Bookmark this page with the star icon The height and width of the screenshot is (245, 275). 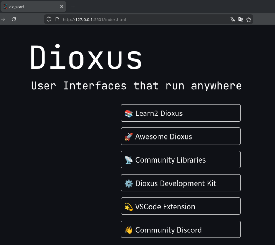[x=249, y=20]
